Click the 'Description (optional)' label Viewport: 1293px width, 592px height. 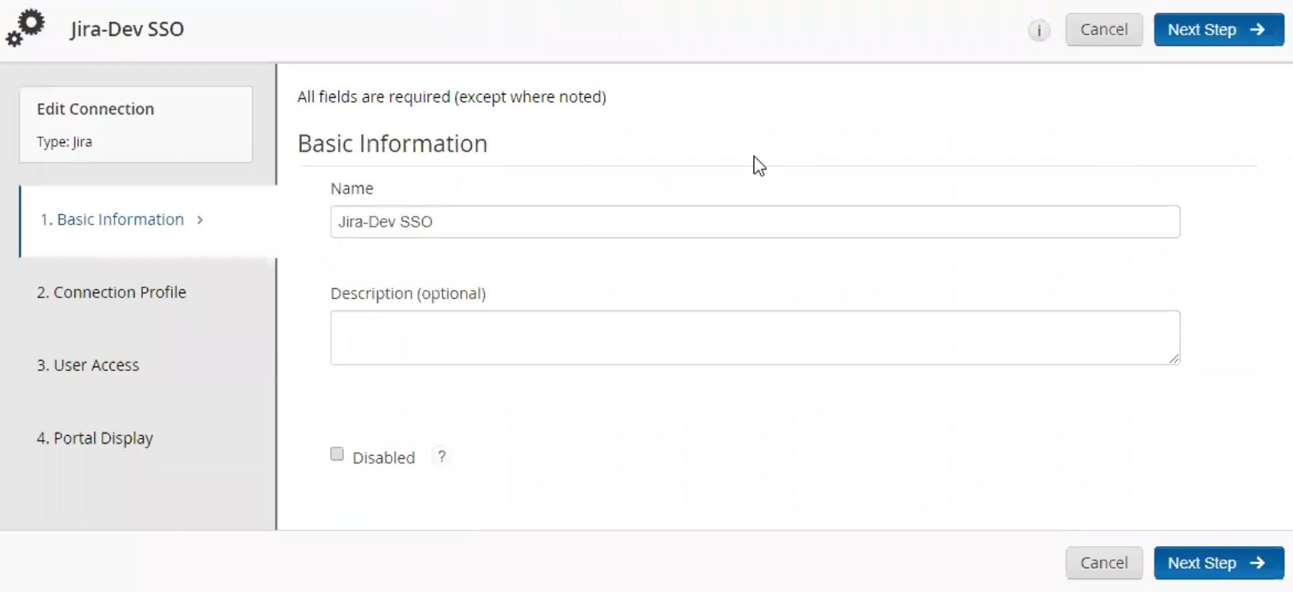tap(408, 293)
